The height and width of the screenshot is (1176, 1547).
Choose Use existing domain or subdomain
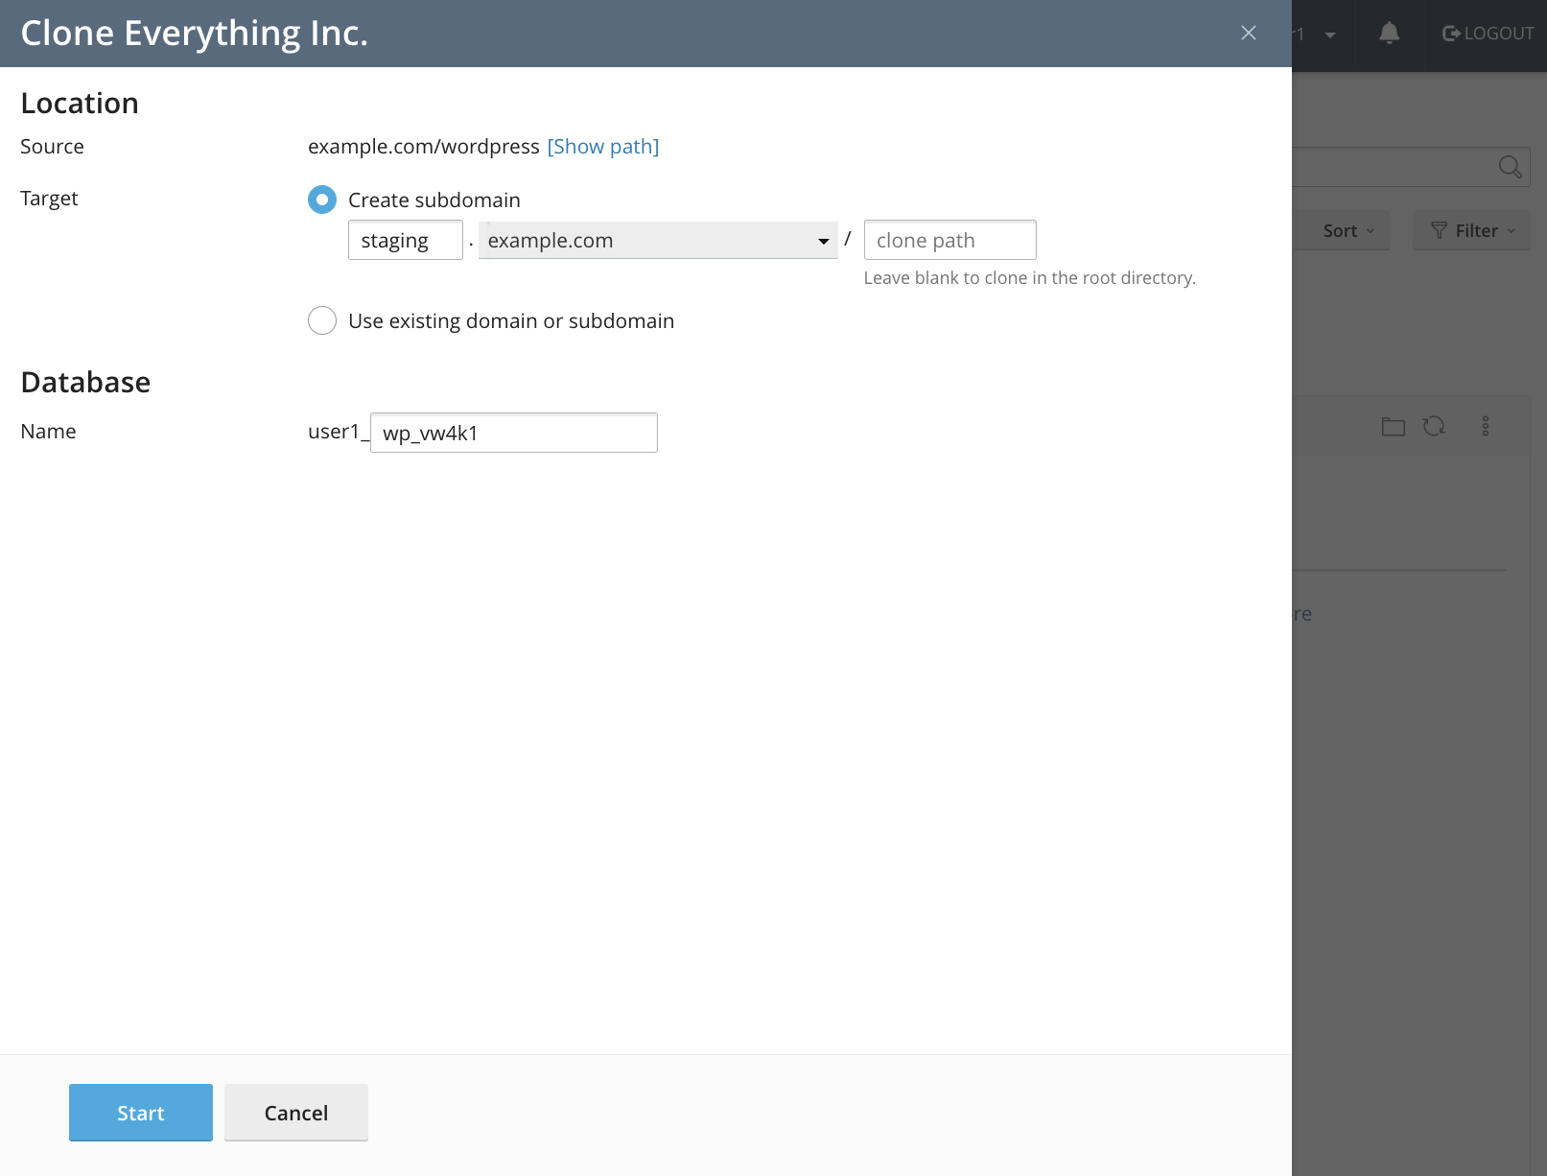coord(322,320)
